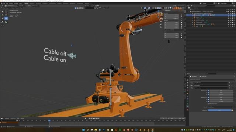
Task: Jump to the timeline start frame
Action: 89,118
